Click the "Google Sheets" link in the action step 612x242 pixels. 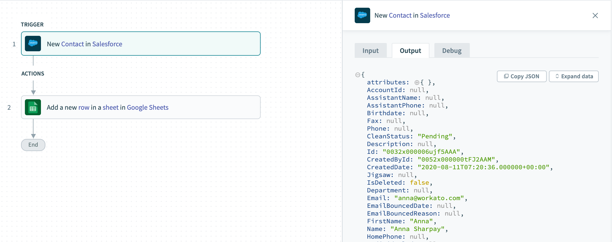pyautogui.click(x=147, y=107)
